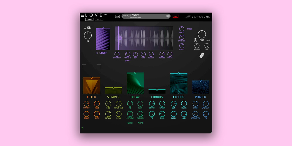
Task: Open CHOP three-dots options
Action: [103, 55]
